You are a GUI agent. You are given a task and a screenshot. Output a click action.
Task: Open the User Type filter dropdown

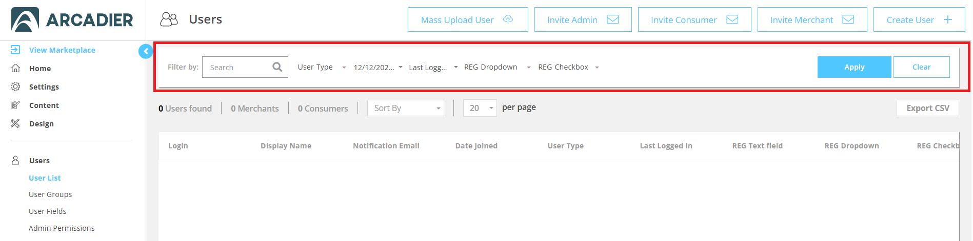tap(322, 67)
